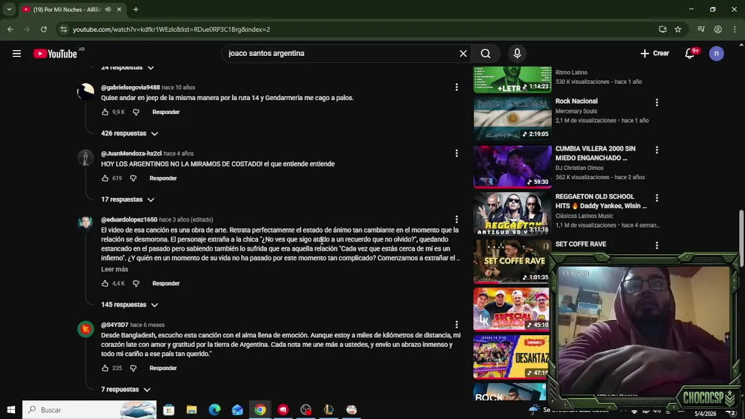Screen dimensions: 745x419
Task: Close the Por Mil Noches tab
Action: 119,9
